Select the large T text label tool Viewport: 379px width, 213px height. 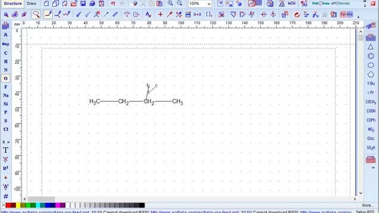(5, 150)
